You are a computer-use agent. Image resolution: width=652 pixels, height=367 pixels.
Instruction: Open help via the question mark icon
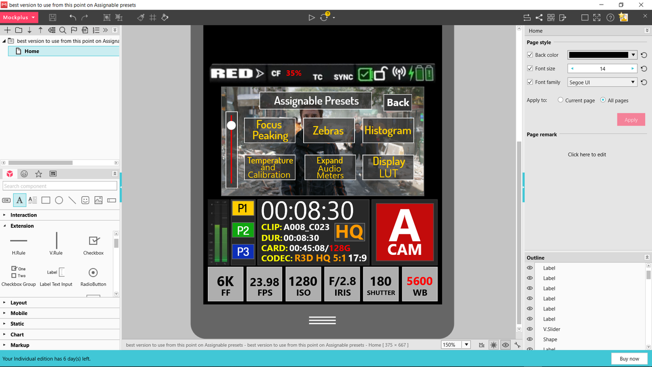pyautogui.click(x=610, y=17)
